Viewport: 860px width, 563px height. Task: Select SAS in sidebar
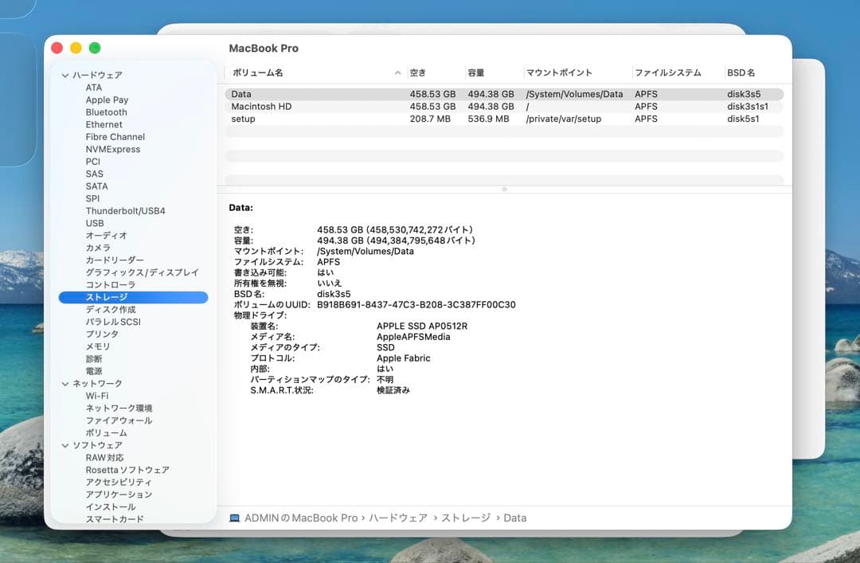pyautogui.click(x=94, y=174)
